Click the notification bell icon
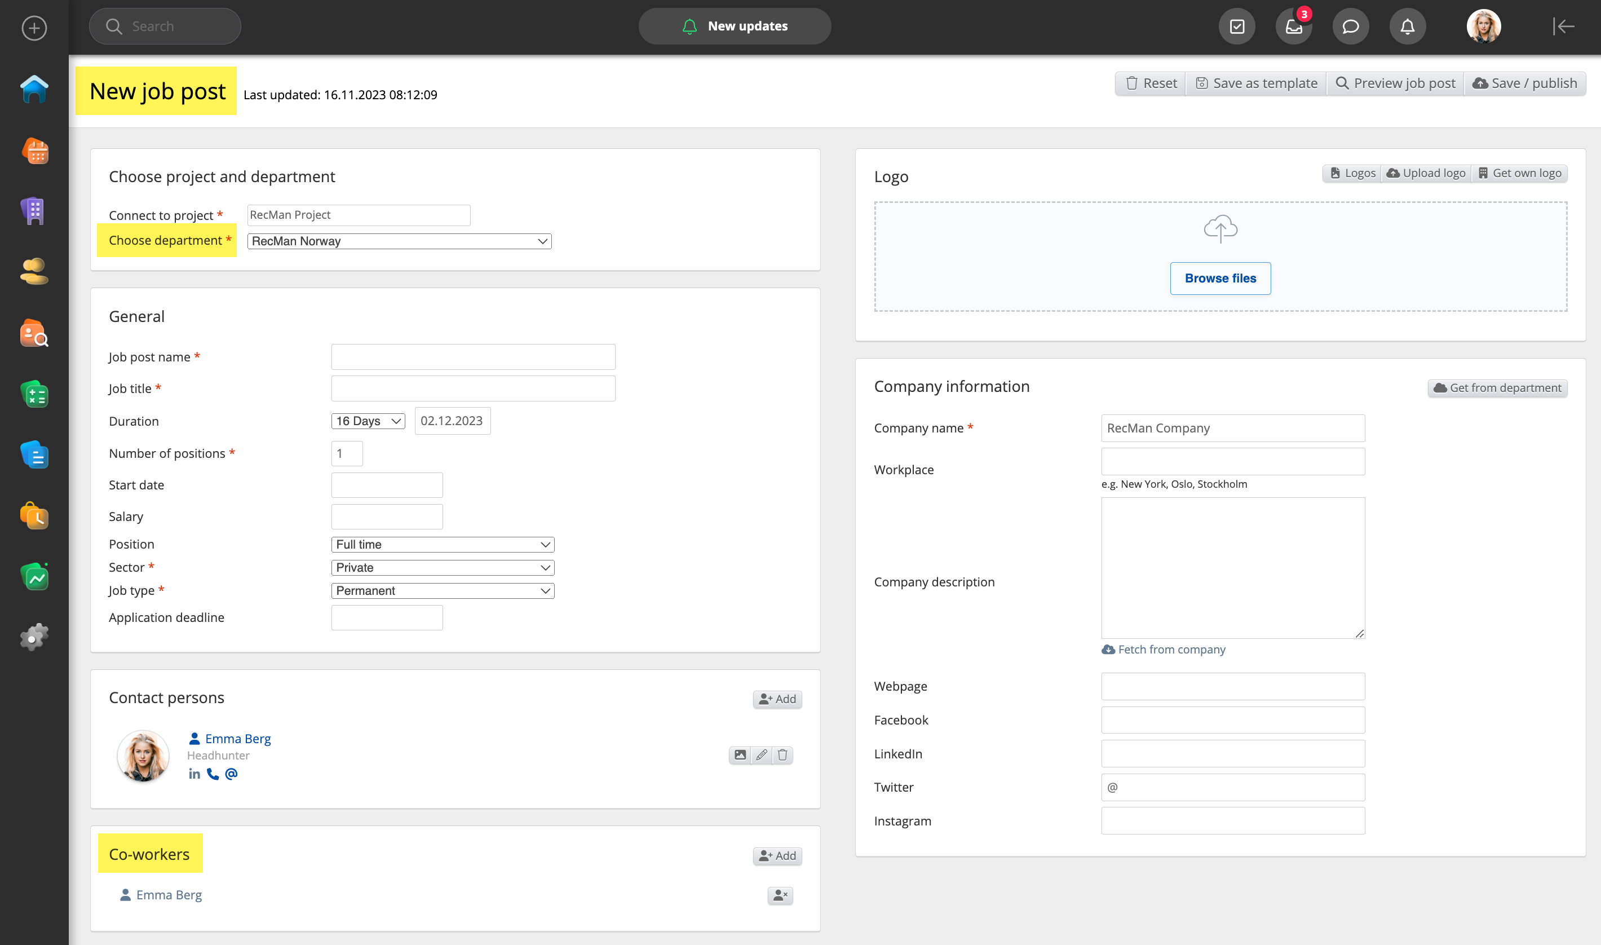Image resolution: width=1601 pixels, height=945 pixels. pyautogui.click(x=1407, y=27)
